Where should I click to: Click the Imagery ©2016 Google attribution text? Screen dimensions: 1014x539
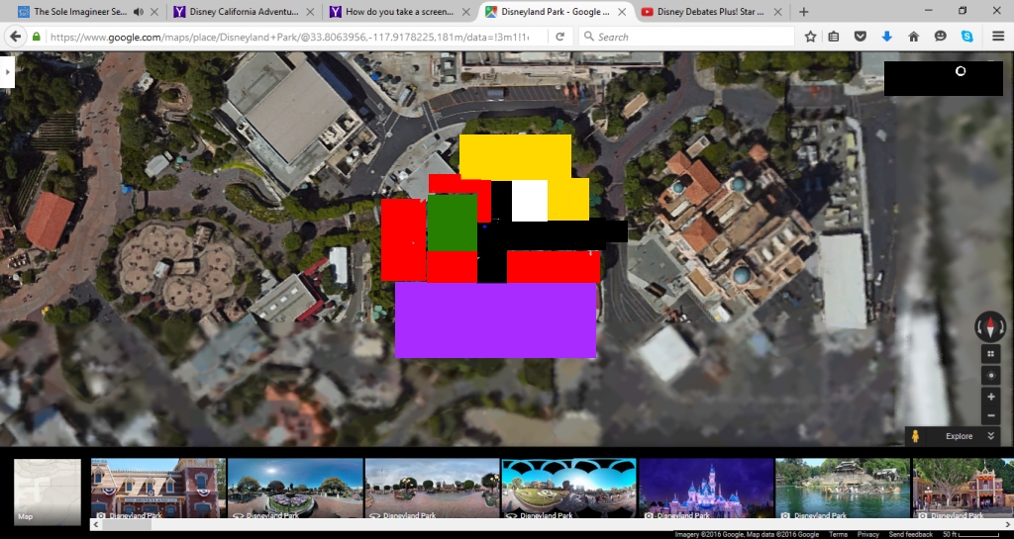point(747,534)
